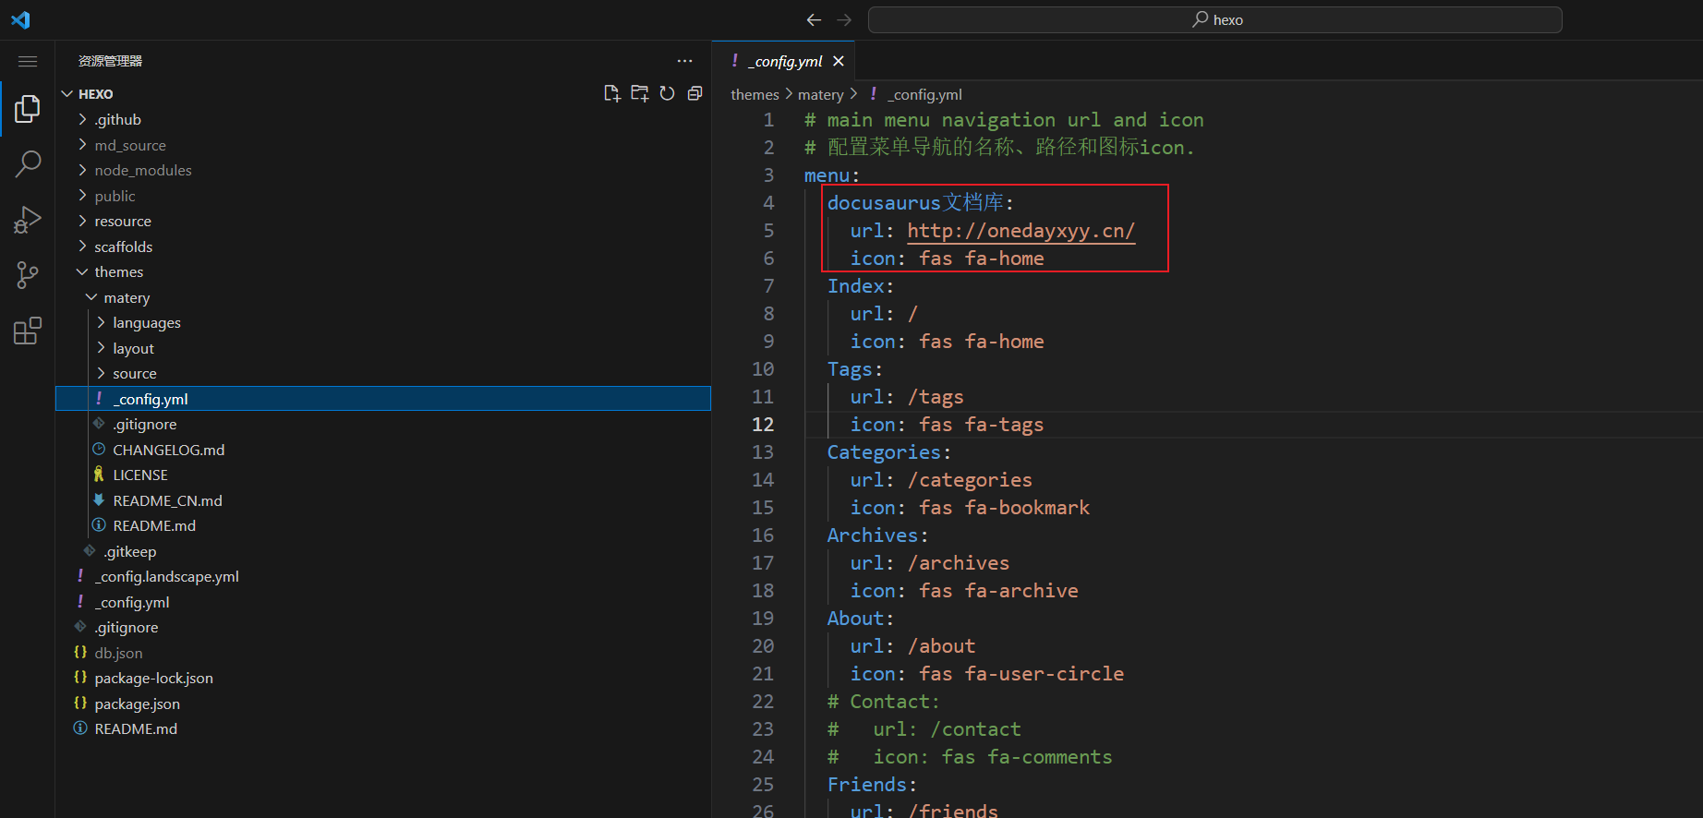This screenshot has width=1703, height=818.
Task: Expand the scaffolds folder
Action: 383,247
